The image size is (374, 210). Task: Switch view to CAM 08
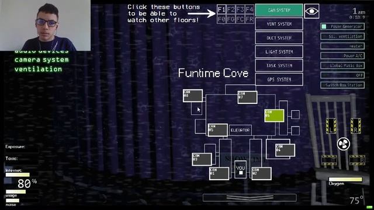point(193,96)
